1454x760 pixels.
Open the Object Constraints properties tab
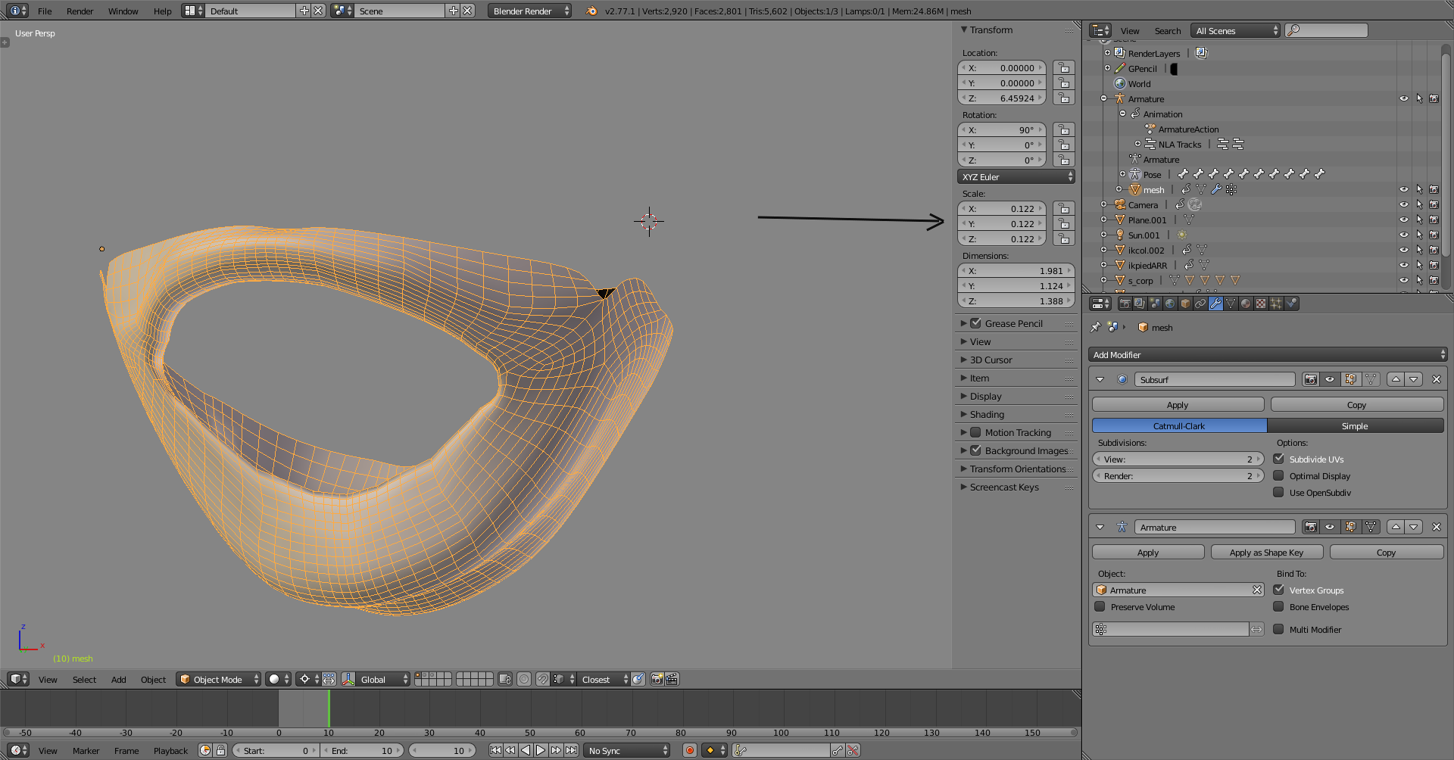tap(1200, 304)
